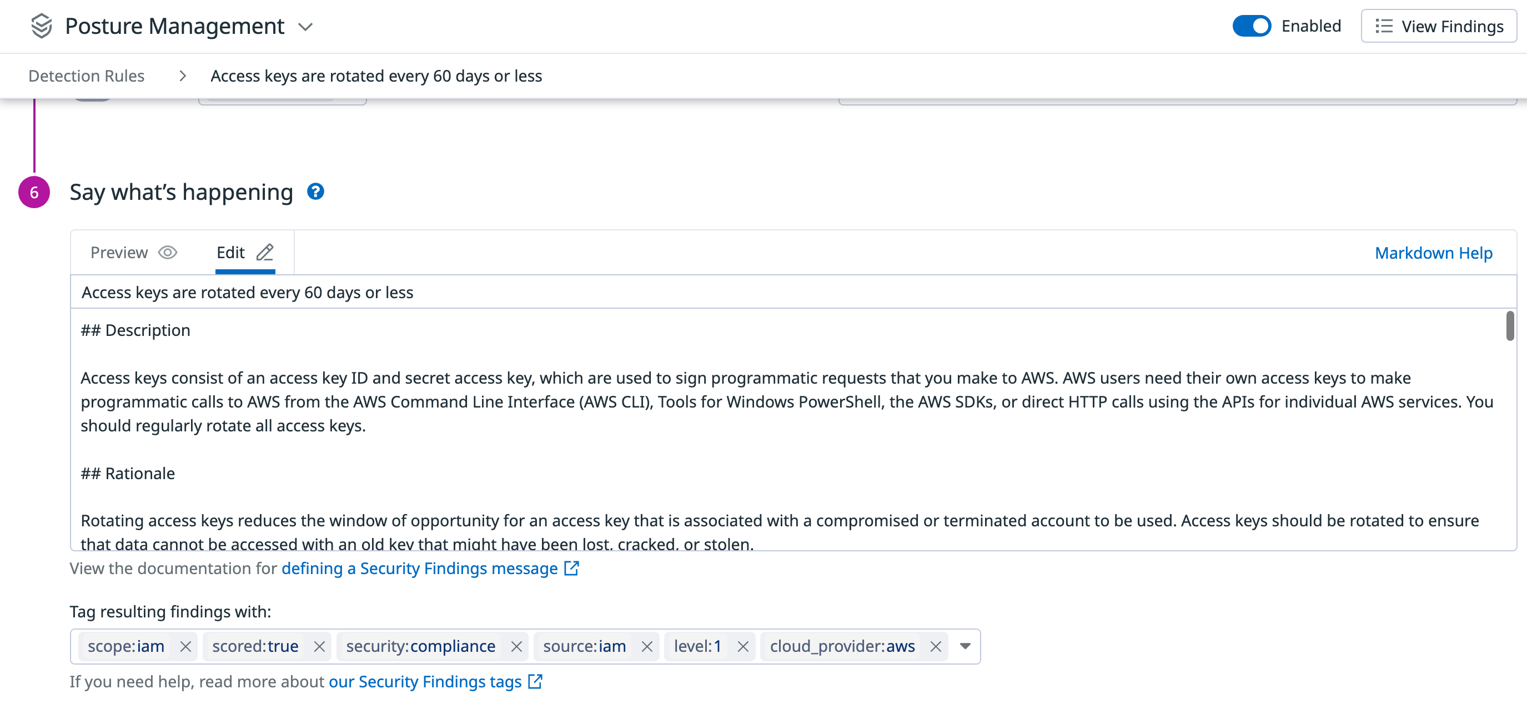Expand the Posture Management title dropdown
1527x704 pixels.
pyautogui.click(x=306, y=27)
